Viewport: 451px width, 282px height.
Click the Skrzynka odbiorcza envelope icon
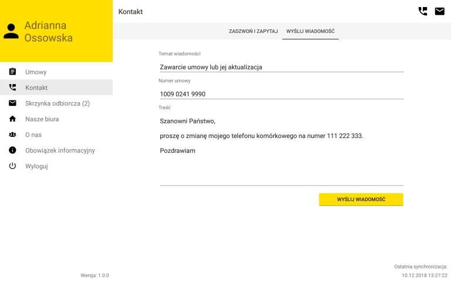(12, 103)
